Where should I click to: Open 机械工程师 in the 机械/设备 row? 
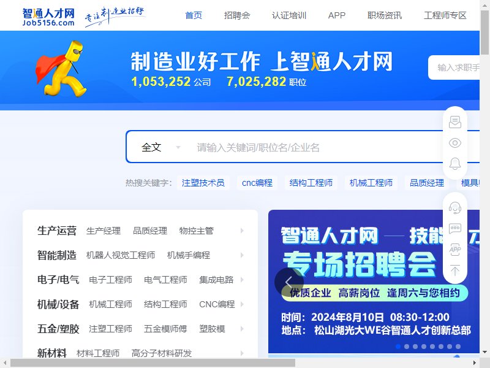coord(111,304)
